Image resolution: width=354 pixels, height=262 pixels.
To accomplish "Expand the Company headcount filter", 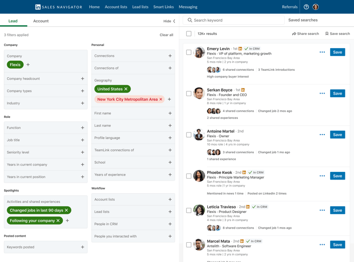I will click(82, 79).
